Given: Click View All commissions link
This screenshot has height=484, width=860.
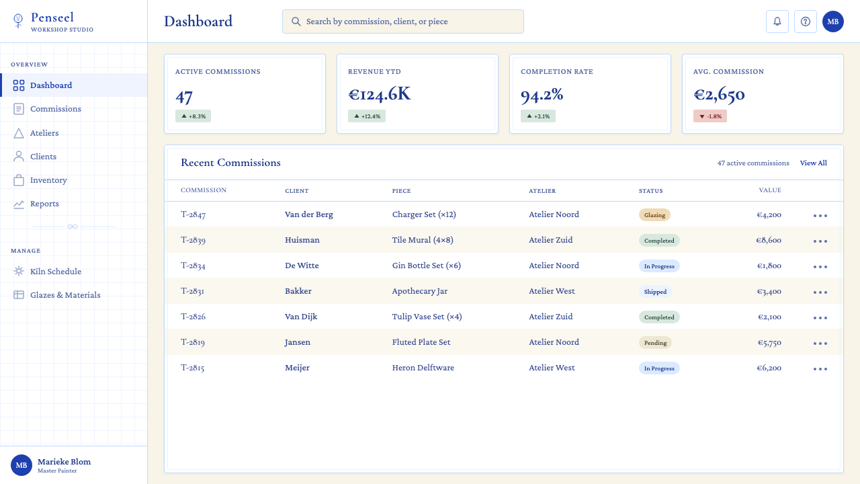Looking at the screenshot, I should point(813,163).
